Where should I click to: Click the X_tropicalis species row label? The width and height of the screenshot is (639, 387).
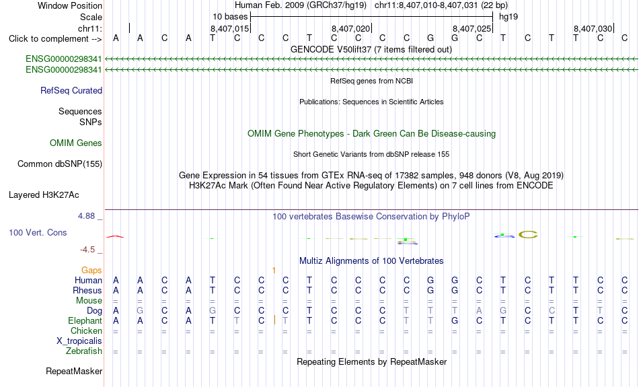[79, 341]
